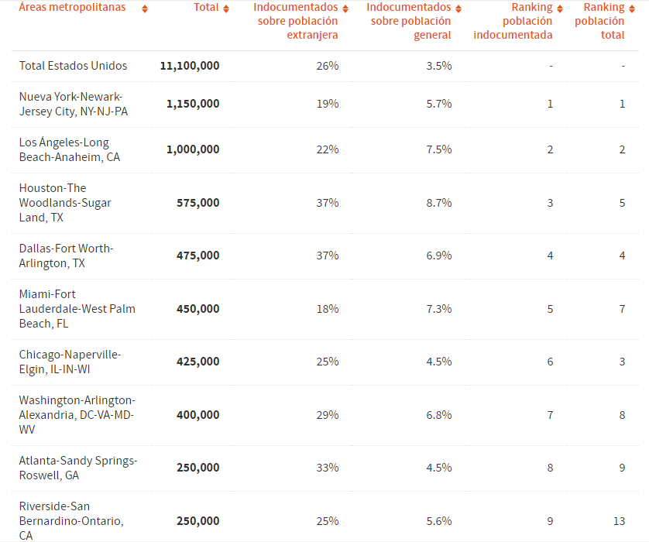
Task: Sort by Áreas metropolitanas arrow icon
Action: [145, 9]
